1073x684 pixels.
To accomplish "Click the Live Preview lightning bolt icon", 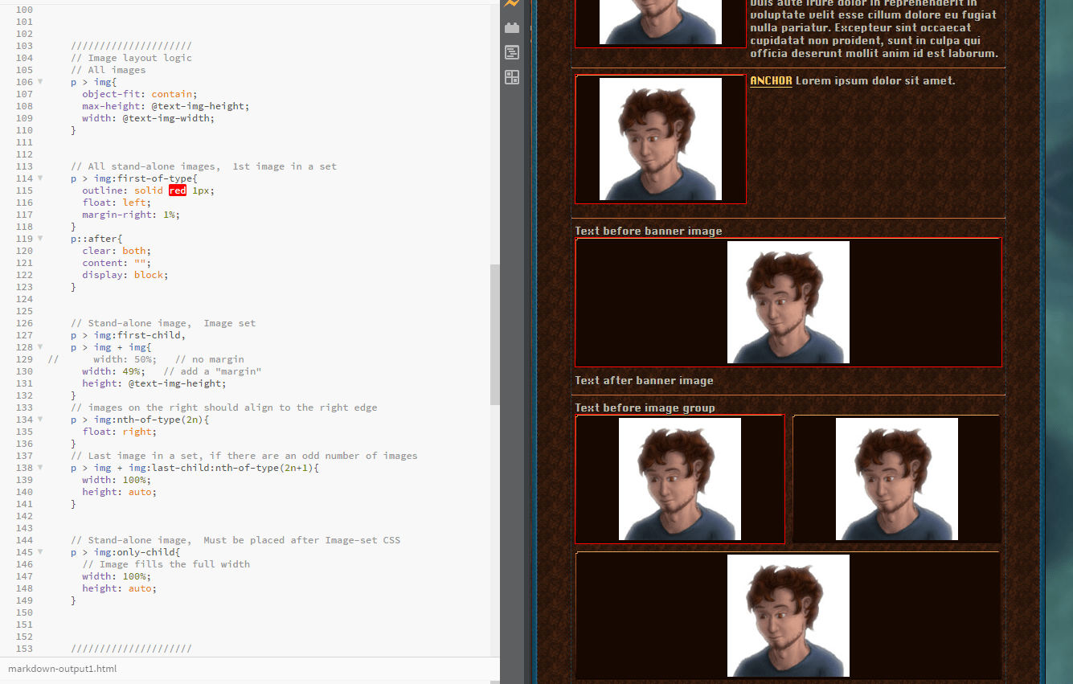I will (x=512, y=4).
